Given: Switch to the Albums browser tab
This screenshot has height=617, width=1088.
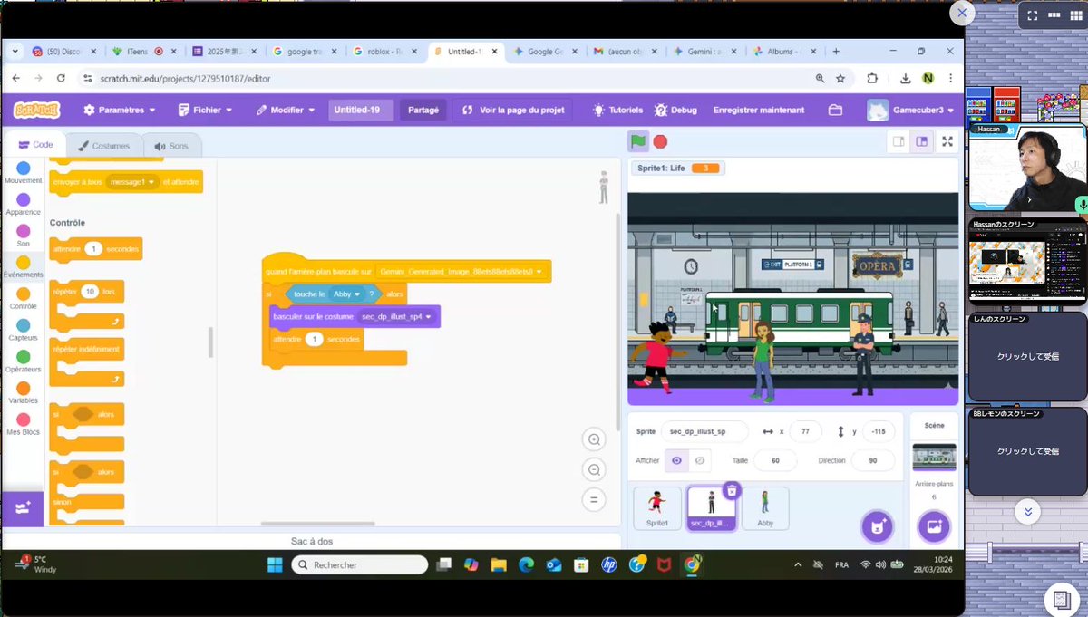Looking at the screenshot, I should click(x=784, y=52).
